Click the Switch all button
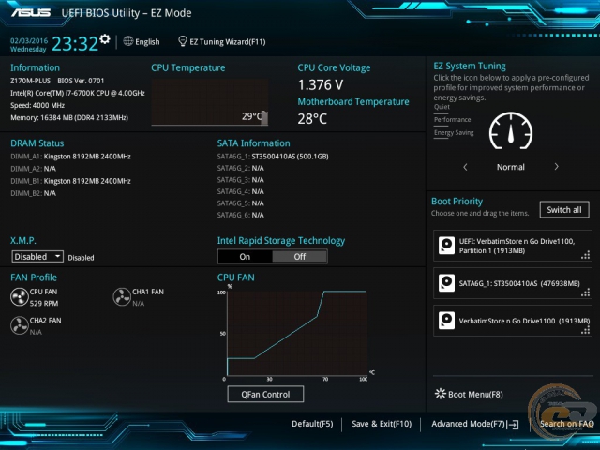Viewport: 600px width, 450px height. click(564, 210)
